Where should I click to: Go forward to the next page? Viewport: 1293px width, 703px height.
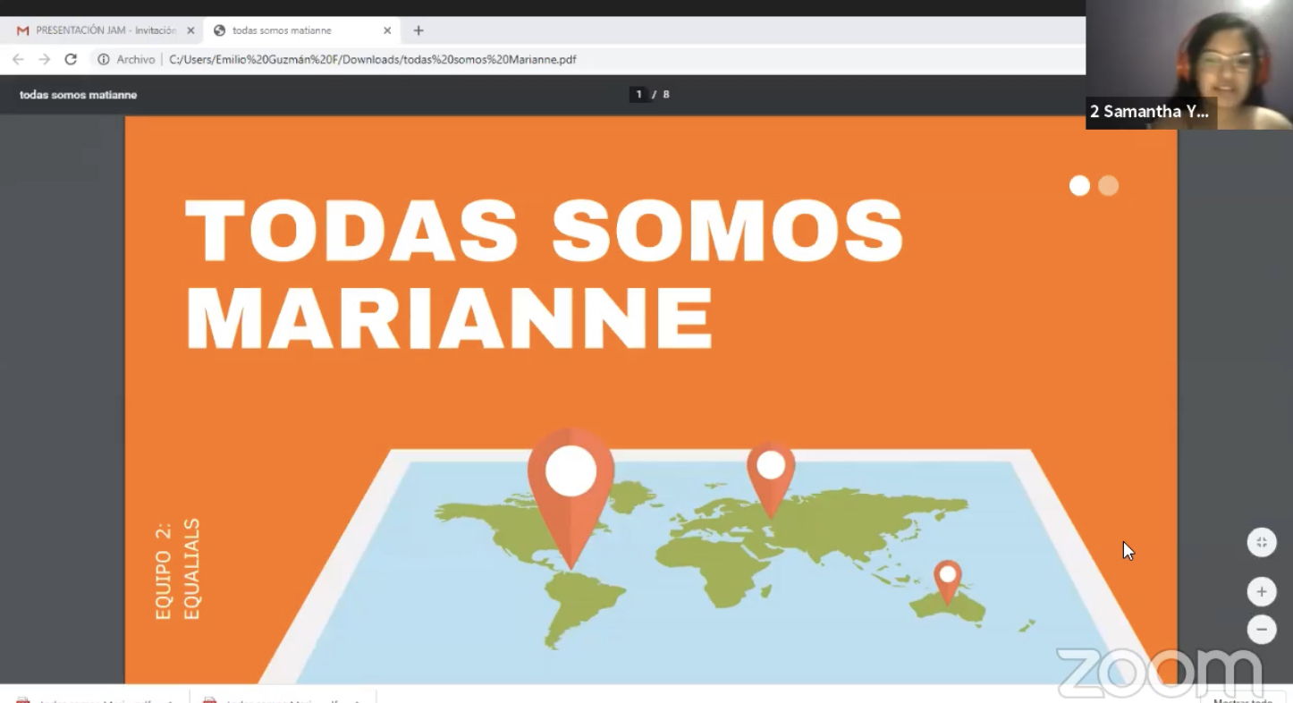pyautogui.click(x=44, y=59)
